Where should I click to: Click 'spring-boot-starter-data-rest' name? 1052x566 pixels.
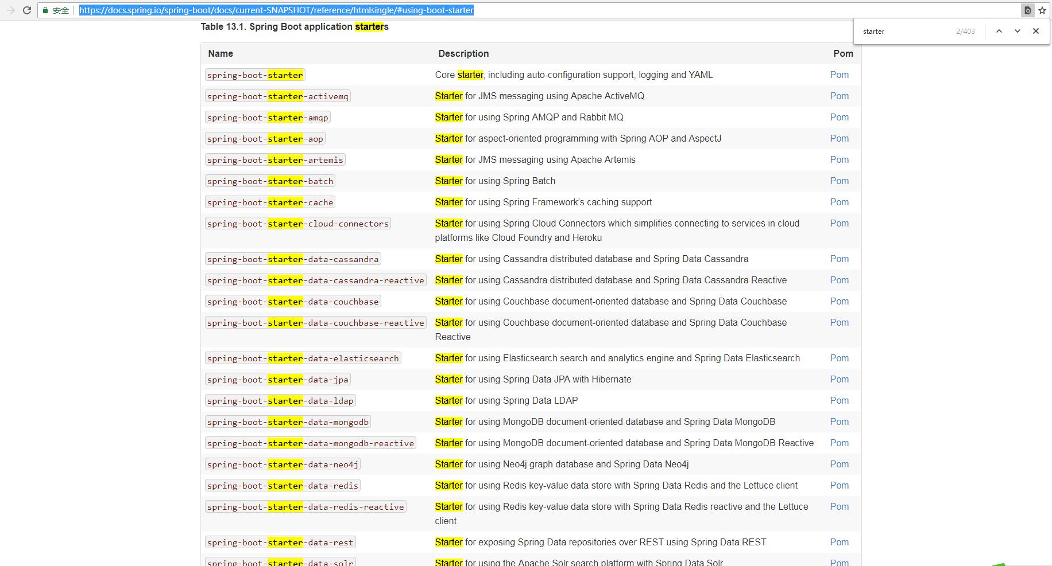coord(280,542)
